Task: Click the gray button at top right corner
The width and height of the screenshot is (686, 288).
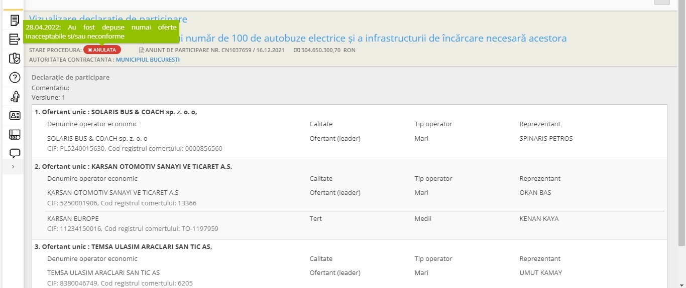Action: pos(662,2)
